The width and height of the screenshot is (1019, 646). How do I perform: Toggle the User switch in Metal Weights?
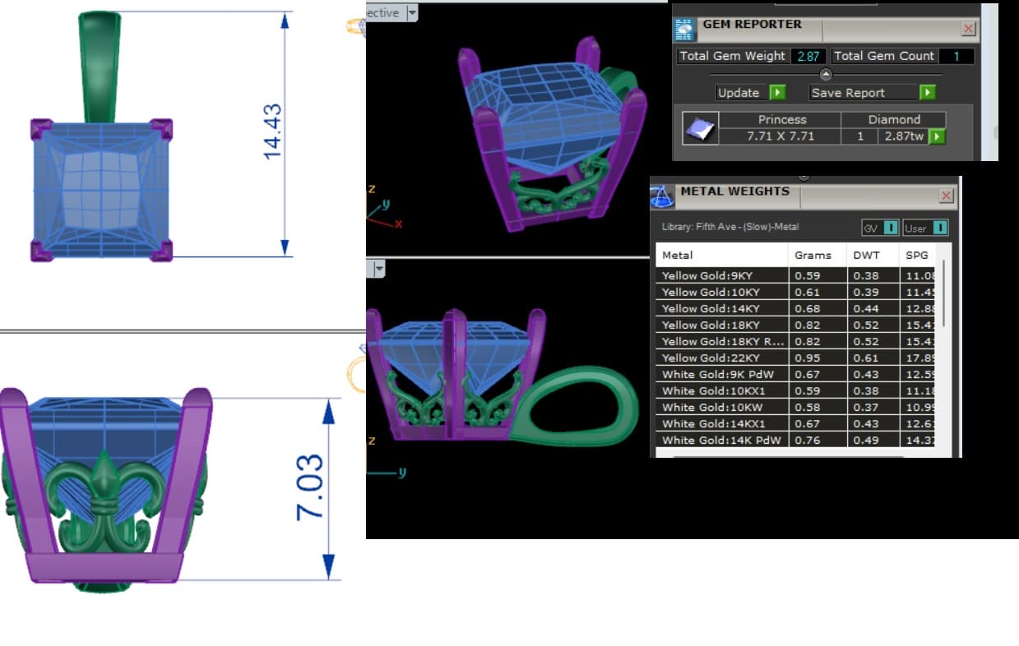pos(925,228)
